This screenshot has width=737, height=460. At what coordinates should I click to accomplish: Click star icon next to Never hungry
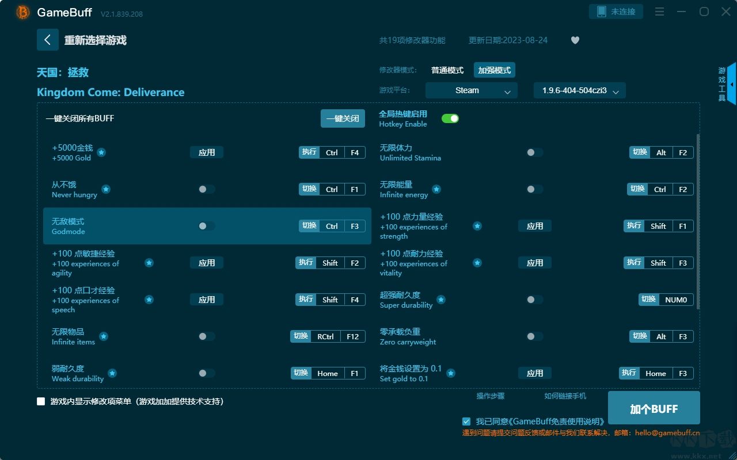click(x=106, y=189)
